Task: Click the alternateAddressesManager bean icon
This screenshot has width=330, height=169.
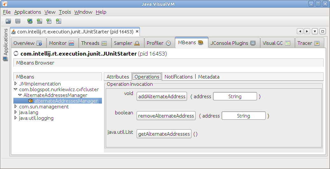Action: pyautogui.click(x=31, y=101)
